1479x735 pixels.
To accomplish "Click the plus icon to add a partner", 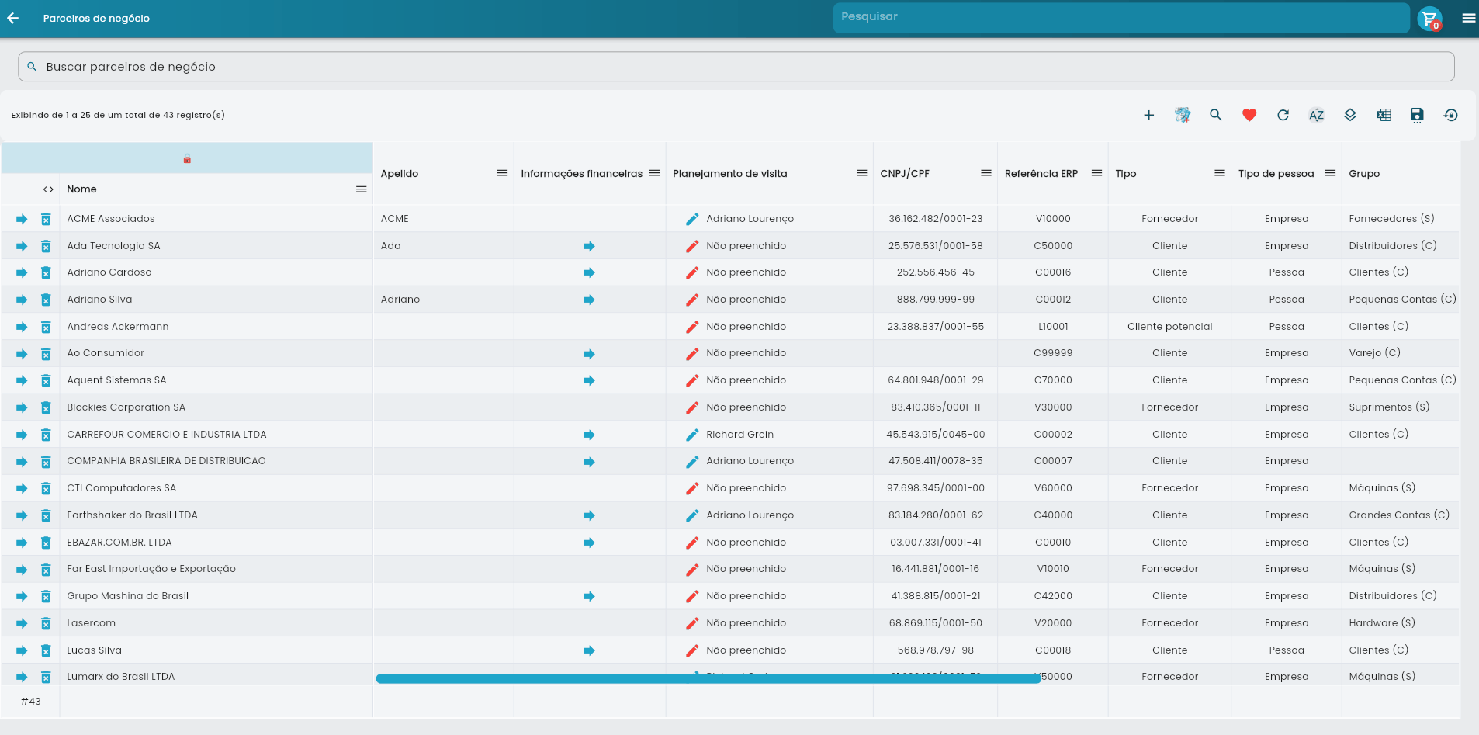I will pos(1148,115).
